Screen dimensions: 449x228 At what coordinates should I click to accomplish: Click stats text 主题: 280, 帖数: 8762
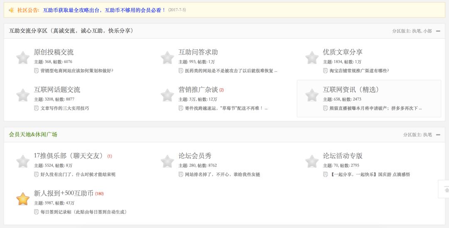click(197, 165)
